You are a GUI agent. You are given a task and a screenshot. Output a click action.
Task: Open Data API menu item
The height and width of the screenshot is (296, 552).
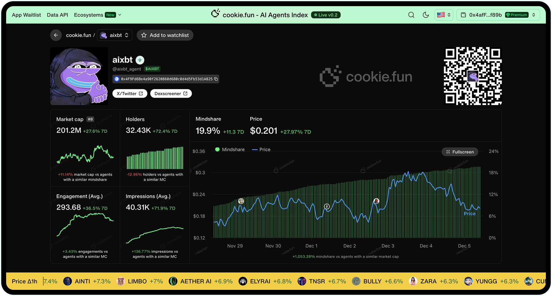[57, 15]
